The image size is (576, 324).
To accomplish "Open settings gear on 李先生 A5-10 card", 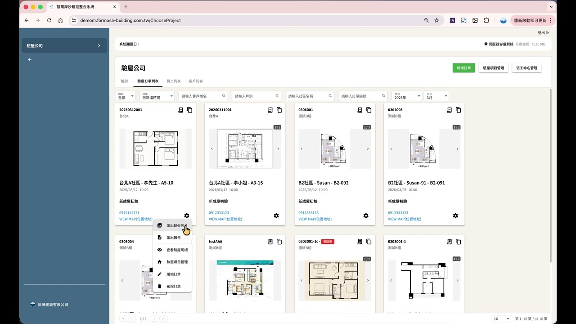I will [x=187, y=216].
